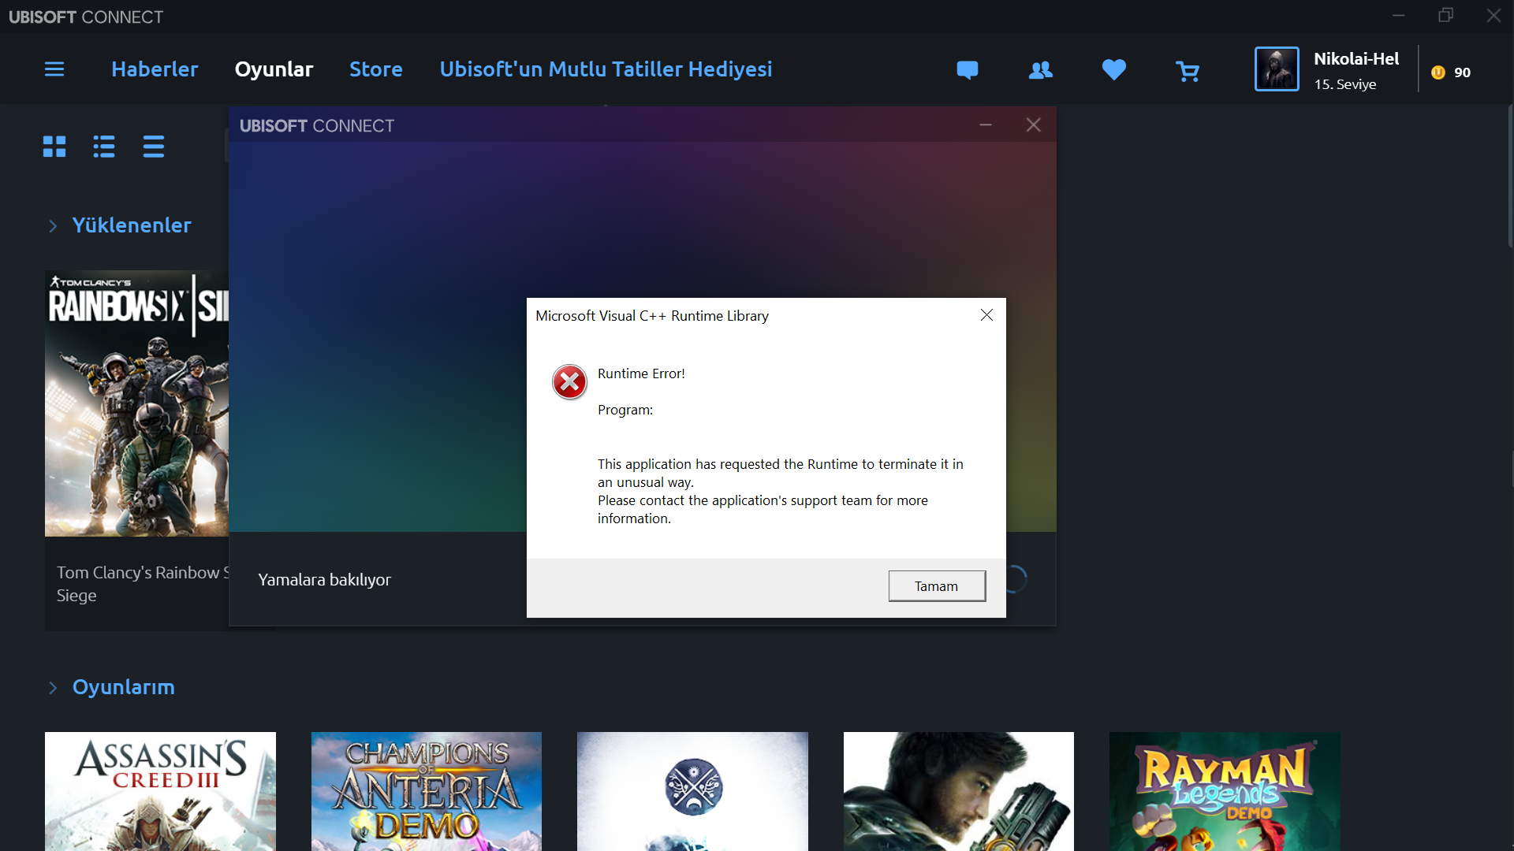Click the Nikolai-Hel profile avatar
1514x851 pixels.
click(x=1277, y=69)
